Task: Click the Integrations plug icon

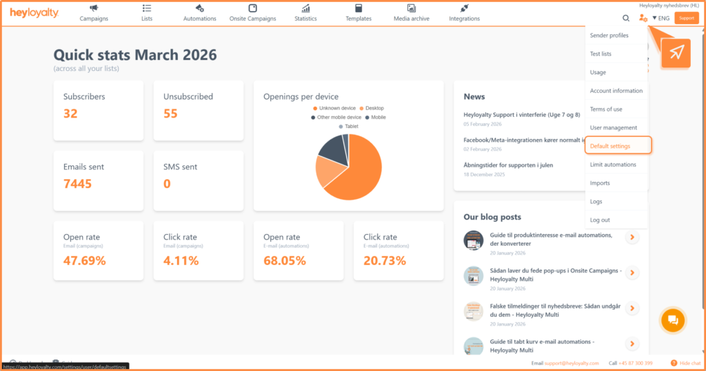Action: [x=464, y=8]
